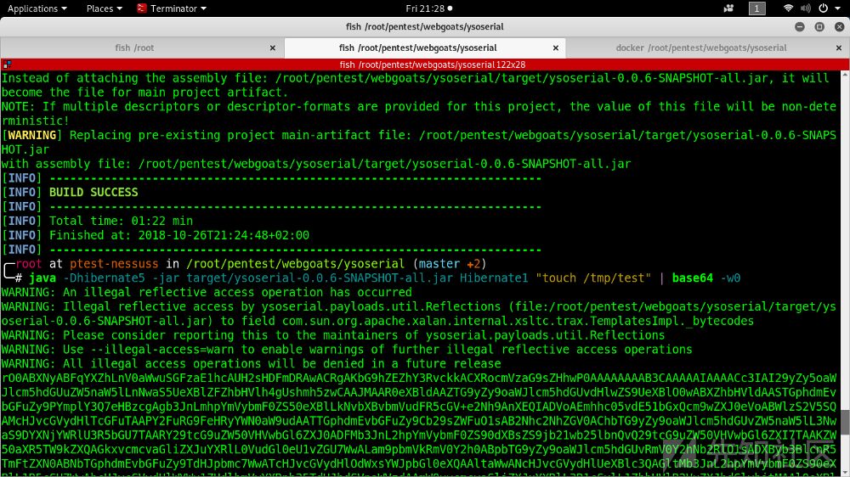Click the '-Dhibernate5' argument

coord(104,278)
